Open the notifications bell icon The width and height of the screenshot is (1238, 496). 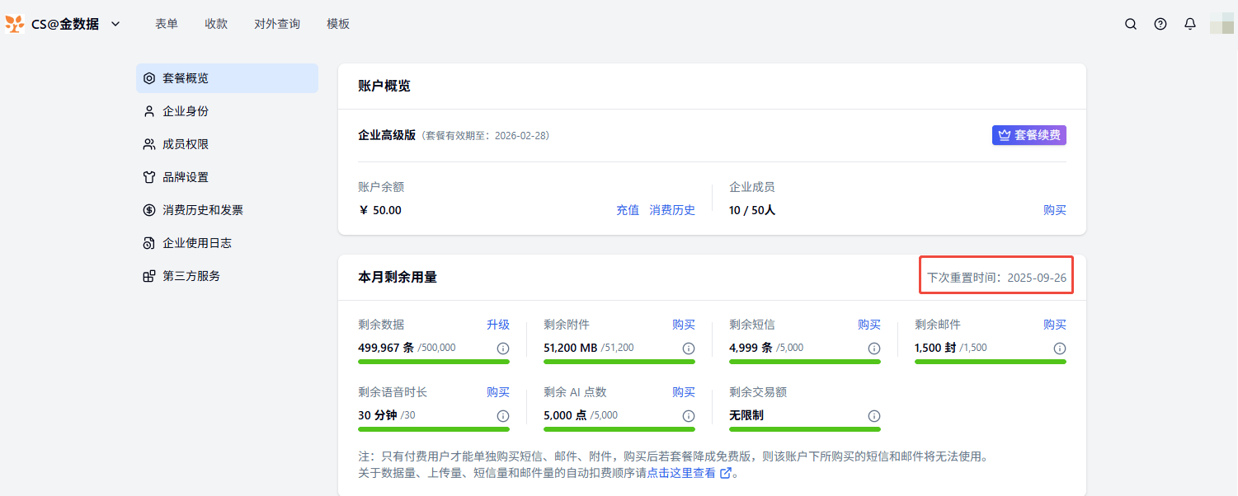(1190, 24)
